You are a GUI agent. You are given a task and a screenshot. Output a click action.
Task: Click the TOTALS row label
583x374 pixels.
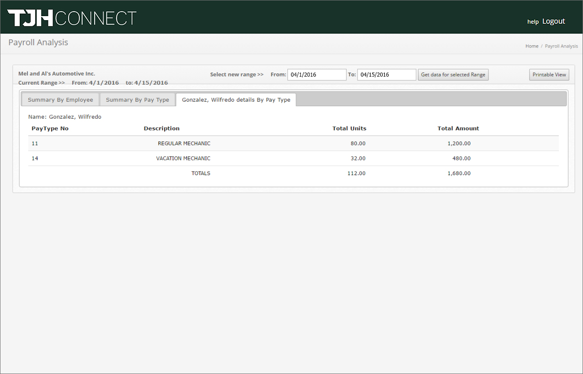[201, 173]
